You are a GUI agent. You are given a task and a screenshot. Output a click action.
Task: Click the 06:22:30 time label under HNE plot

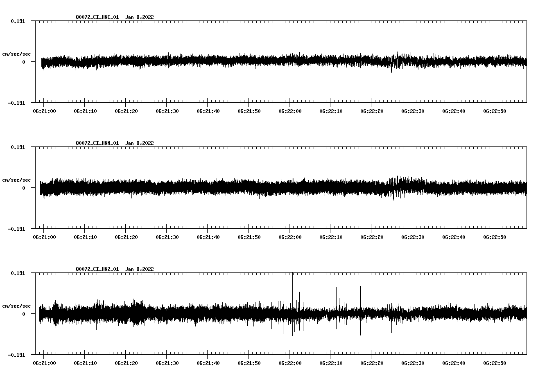pos(413,111)
